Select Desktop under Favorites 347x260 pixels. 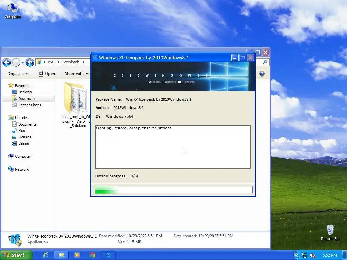[25, 92]
